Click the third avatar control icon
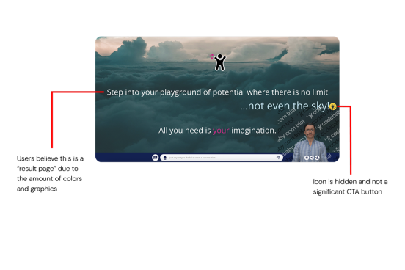The height and width of the screenshot is (270, 405). pos(317,158)
